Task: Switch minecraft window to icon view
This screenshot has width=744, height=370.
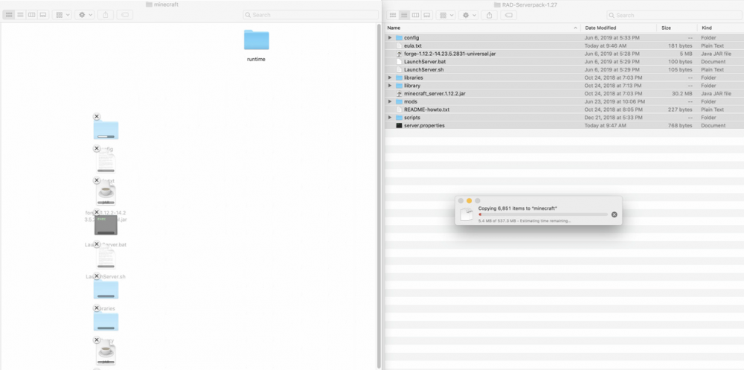Action: pyautogui.click(x=9, y=15)
